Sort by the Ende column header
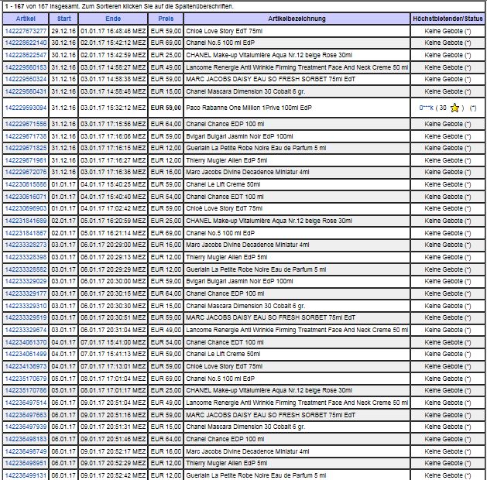 click(113, 19)
